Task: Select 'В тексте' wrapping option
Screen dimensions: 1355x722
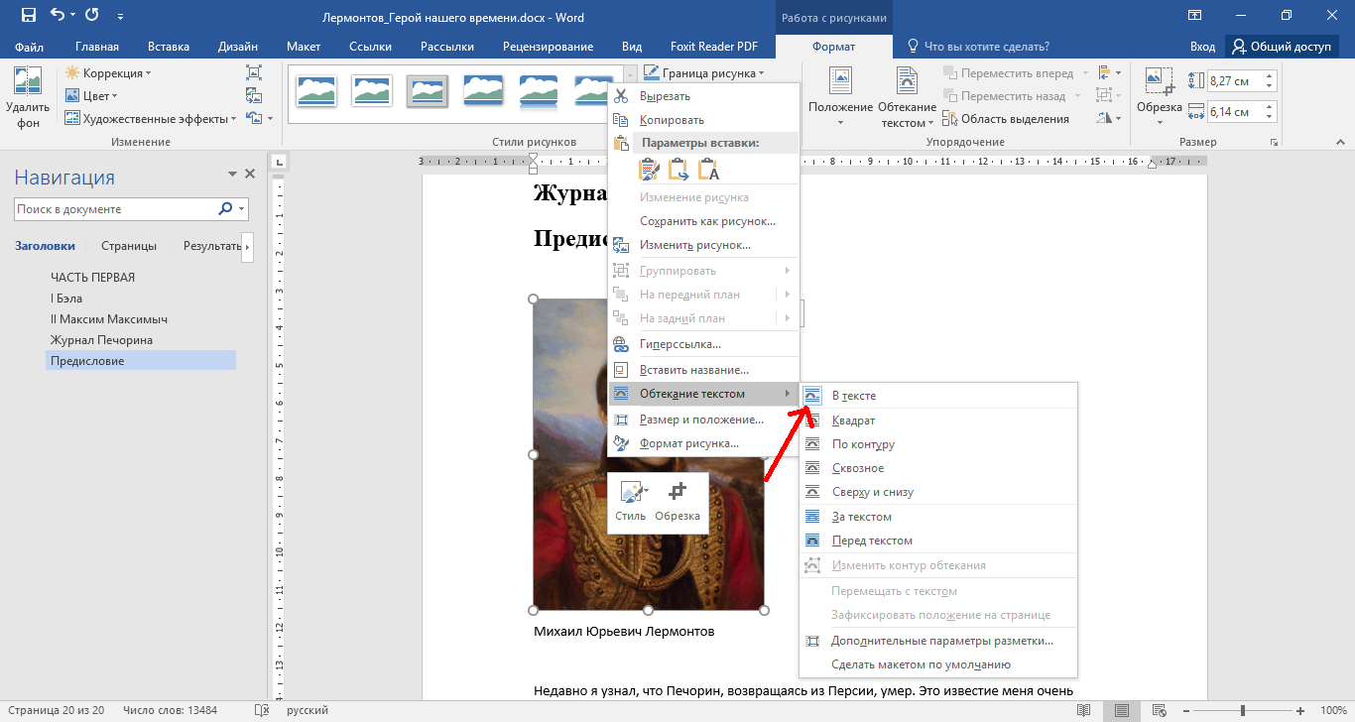Action: click(x=853, y=396)
